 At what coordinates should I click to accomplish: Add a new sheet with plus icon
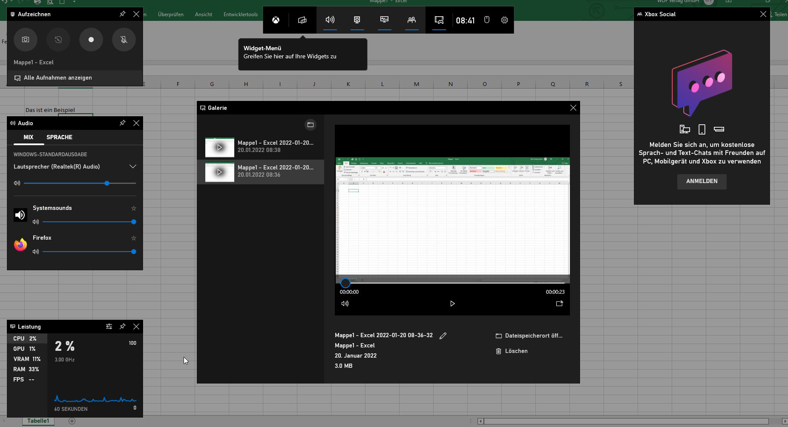click(72, 421)
